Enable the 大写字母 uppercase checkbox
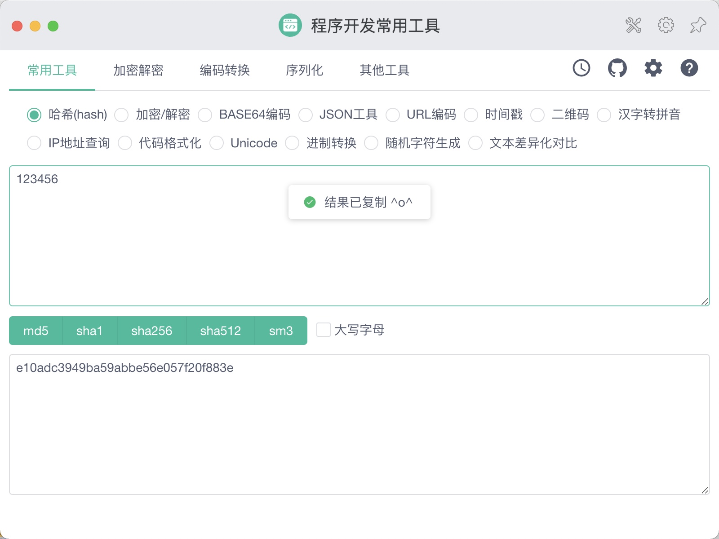Image resolution: width=719 pixels, height=539 pixels. click(x=323, y=330)
